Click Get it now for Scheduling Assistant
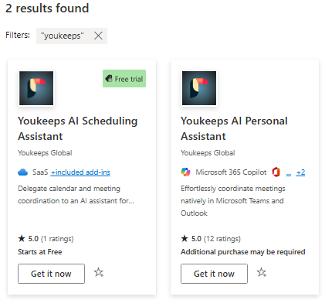Screen dimensions: 325x300 (51, 274)
